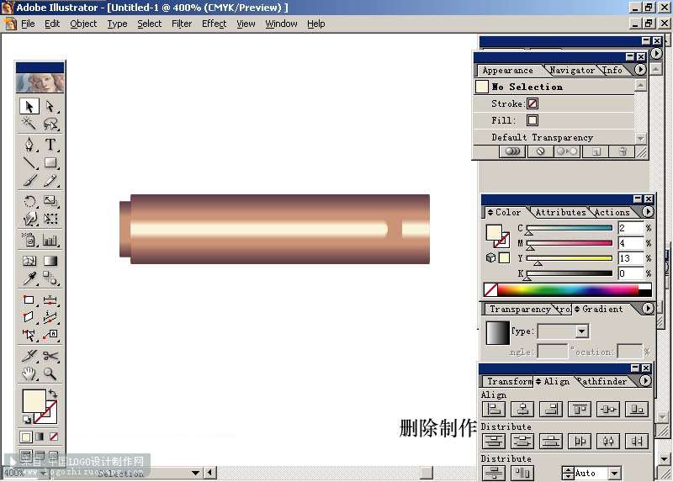Click the Y percentage value field
The height and width of the screenshot is (482, 673).
click(630, 258)
